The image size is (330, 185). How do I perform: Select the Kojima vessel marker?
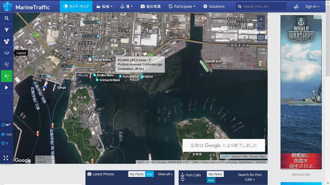141,77
